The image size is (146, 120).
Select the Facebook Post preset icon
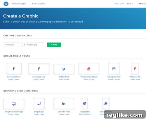(14, 68)
